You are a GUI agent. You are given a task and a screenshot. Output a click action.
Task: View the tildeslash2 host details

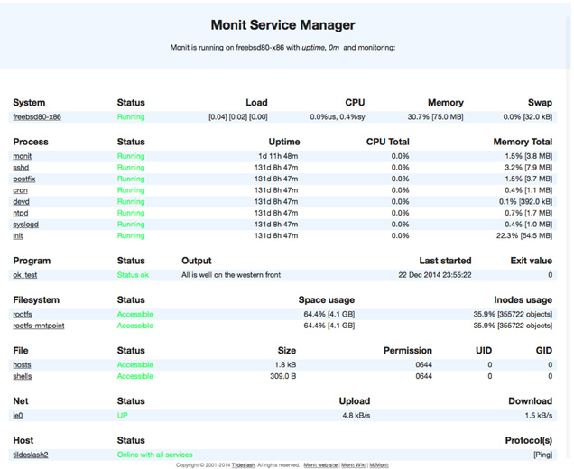[31, 455]
